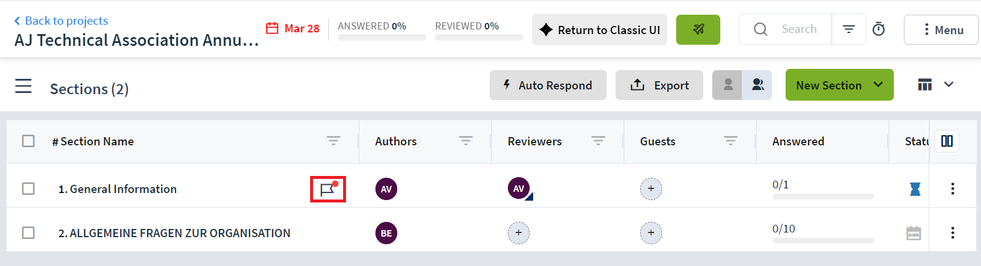The image size is (981, 266).
Task: Click the green rocket launch icon button
Action: click(x=698, y=29)
